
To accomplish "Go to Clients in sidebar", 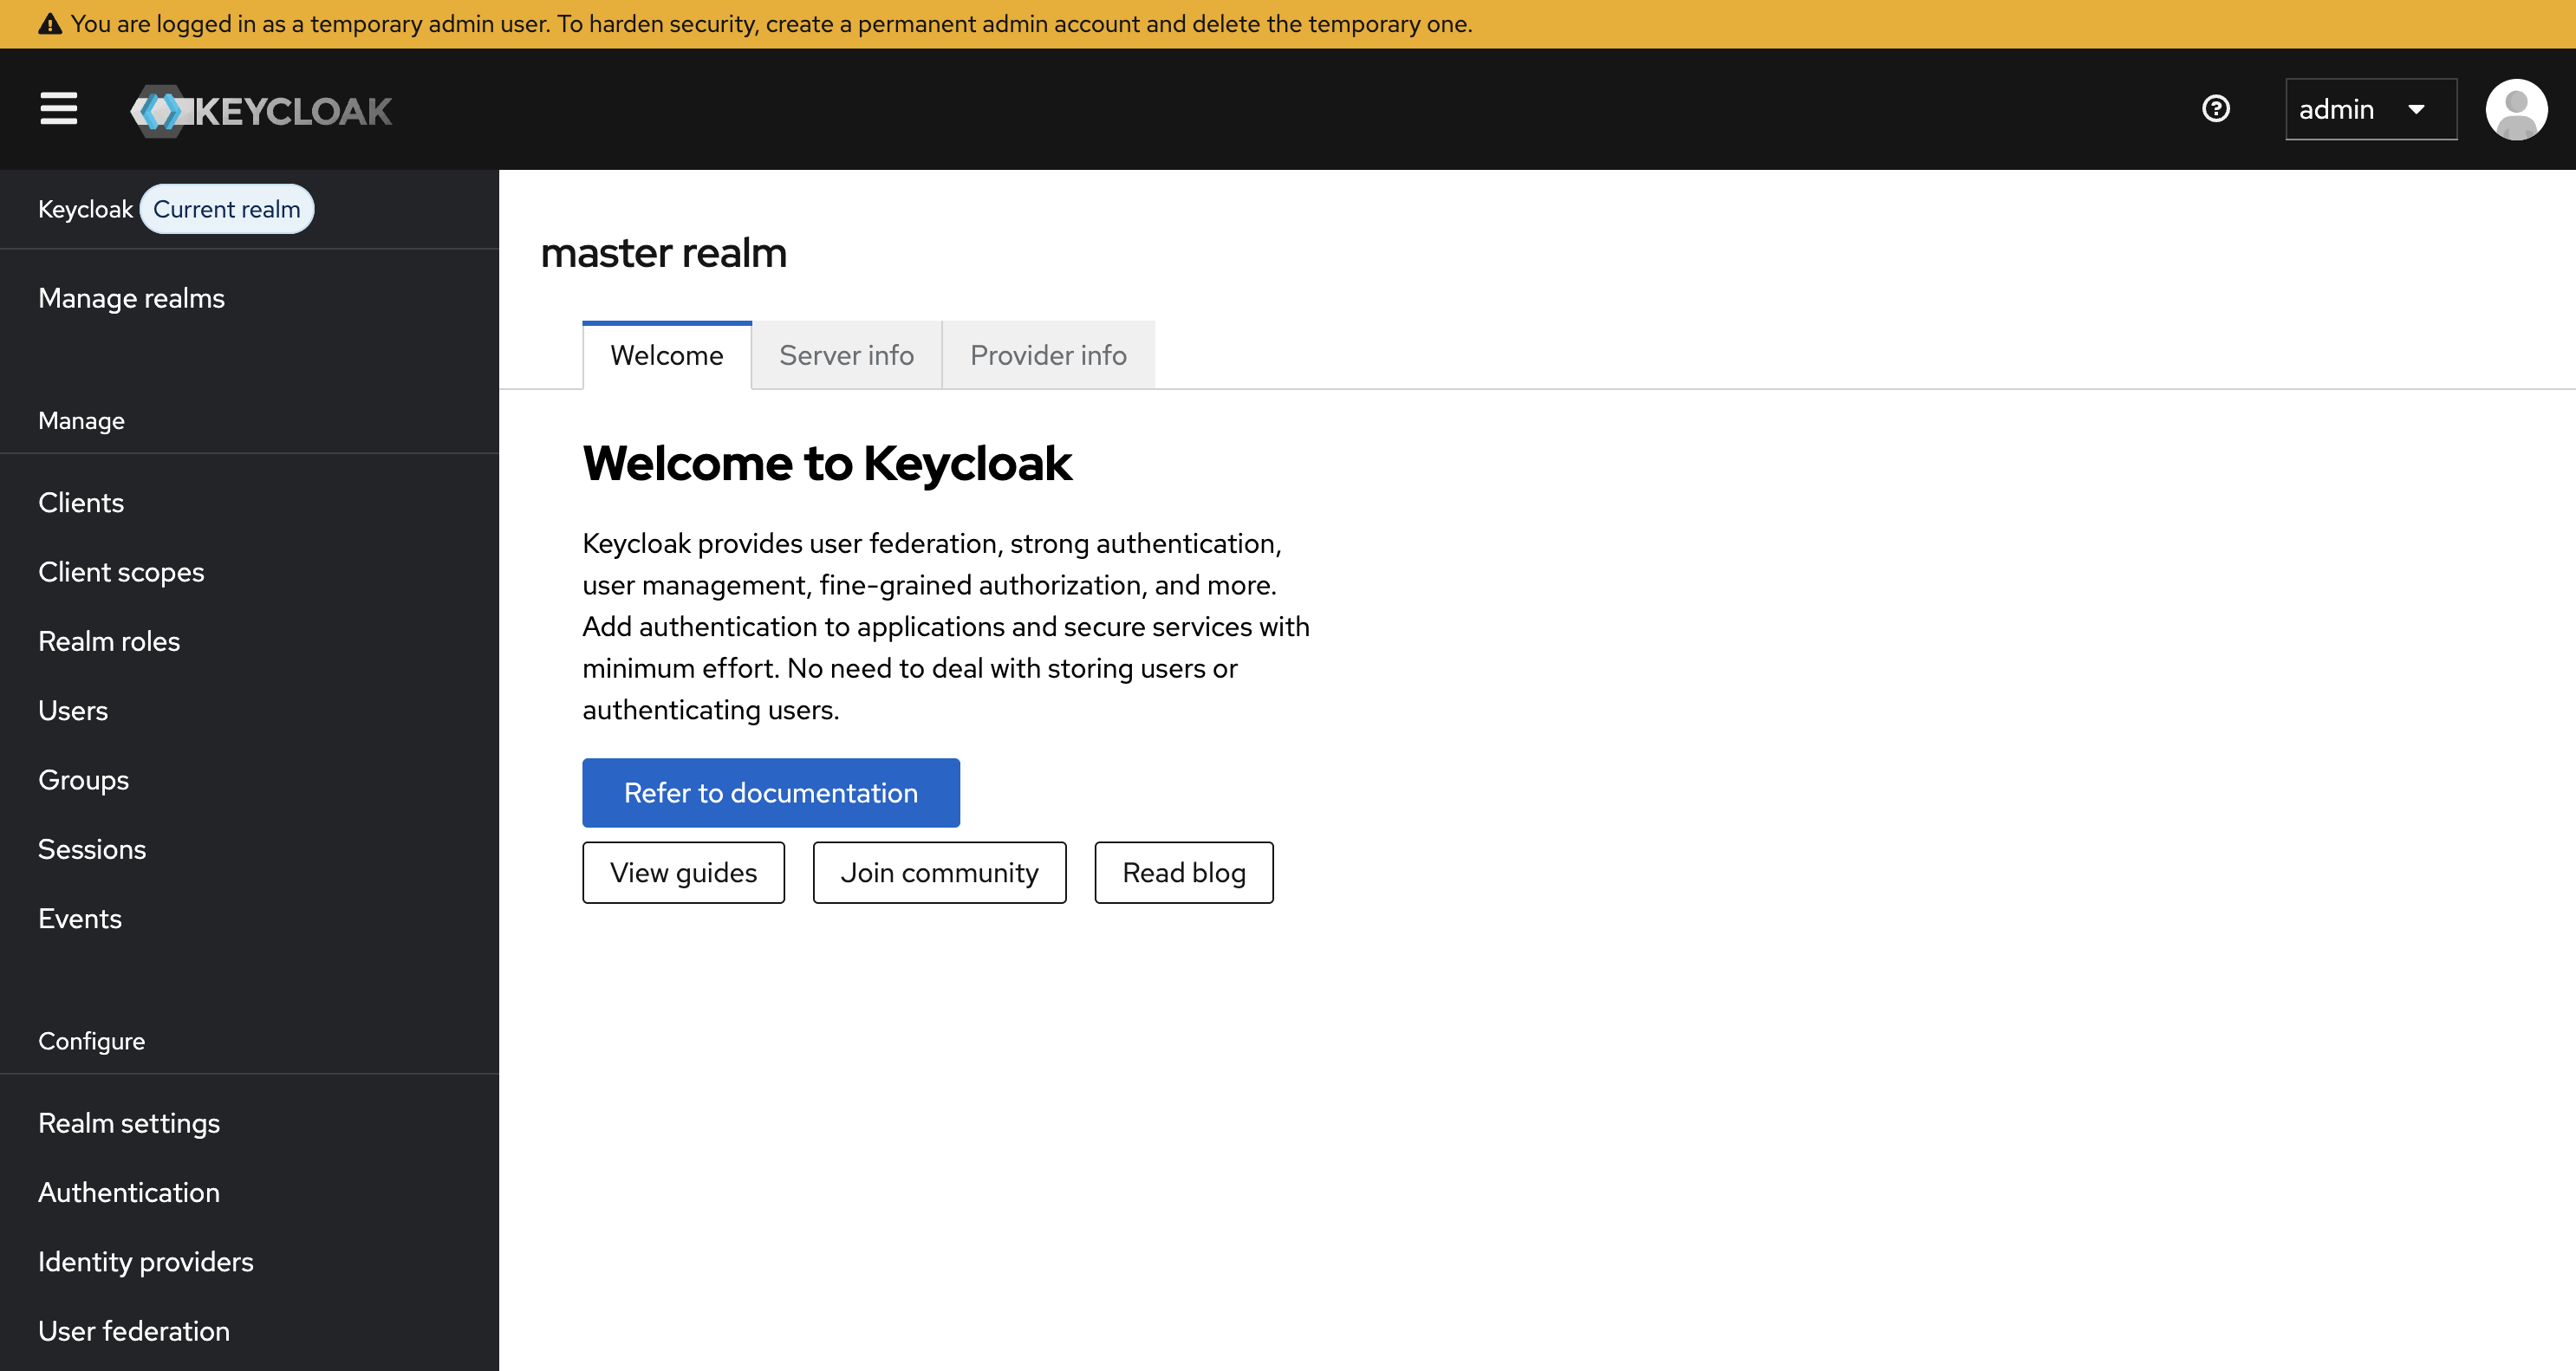I will coord(81,503).
